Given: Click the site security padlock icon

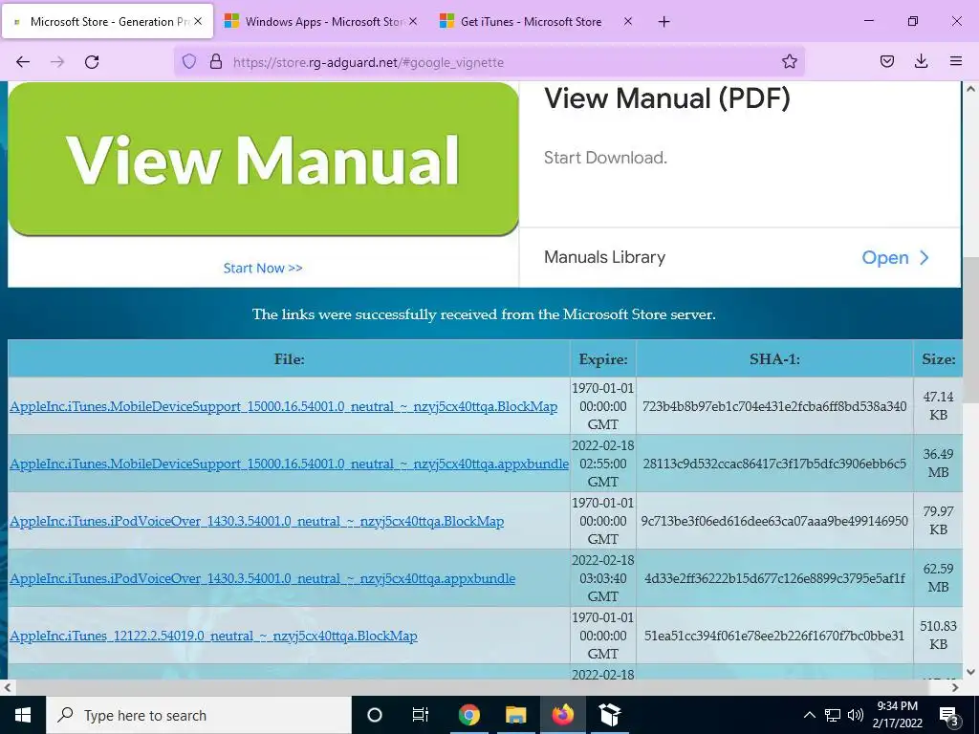Looking at the screenshot, I should click(x=216, y=62).
